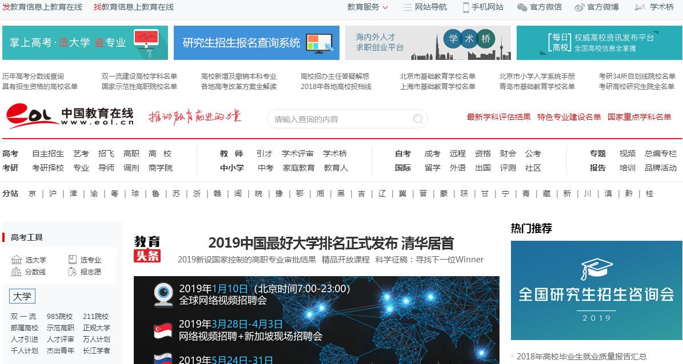This screenshot has height=364, width=683.
Task: Open the 高考 navigation menu item
Action: [10, 153]
